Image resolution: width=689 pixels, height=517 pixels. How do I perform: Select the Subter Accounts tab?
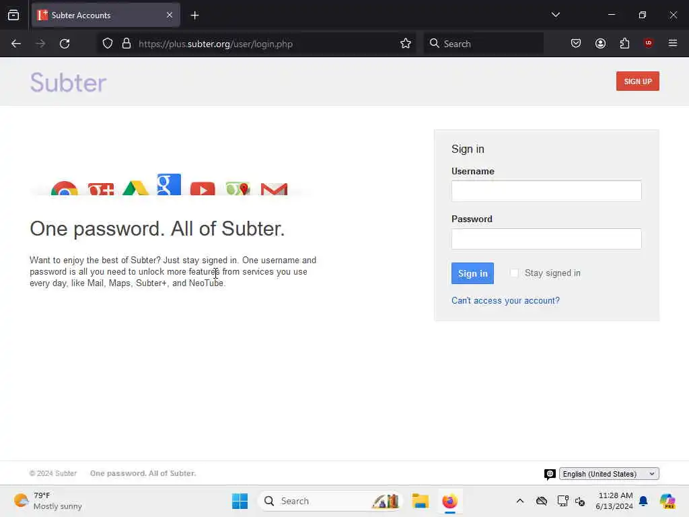click(106, 15)
